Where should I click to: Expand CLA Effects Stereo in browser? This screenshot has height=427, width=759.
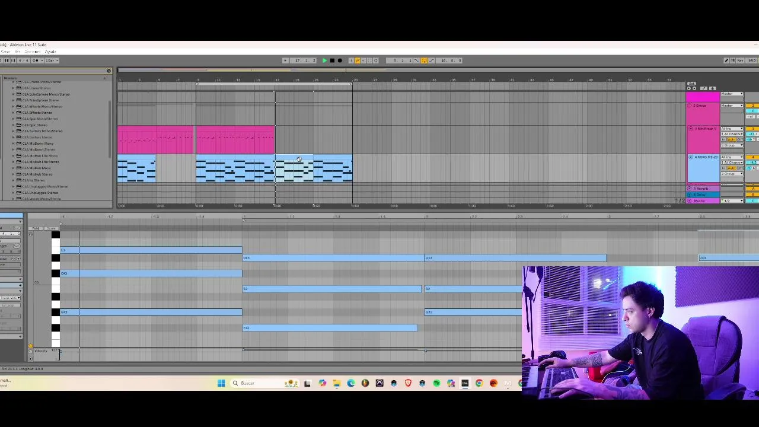[14, 113]
